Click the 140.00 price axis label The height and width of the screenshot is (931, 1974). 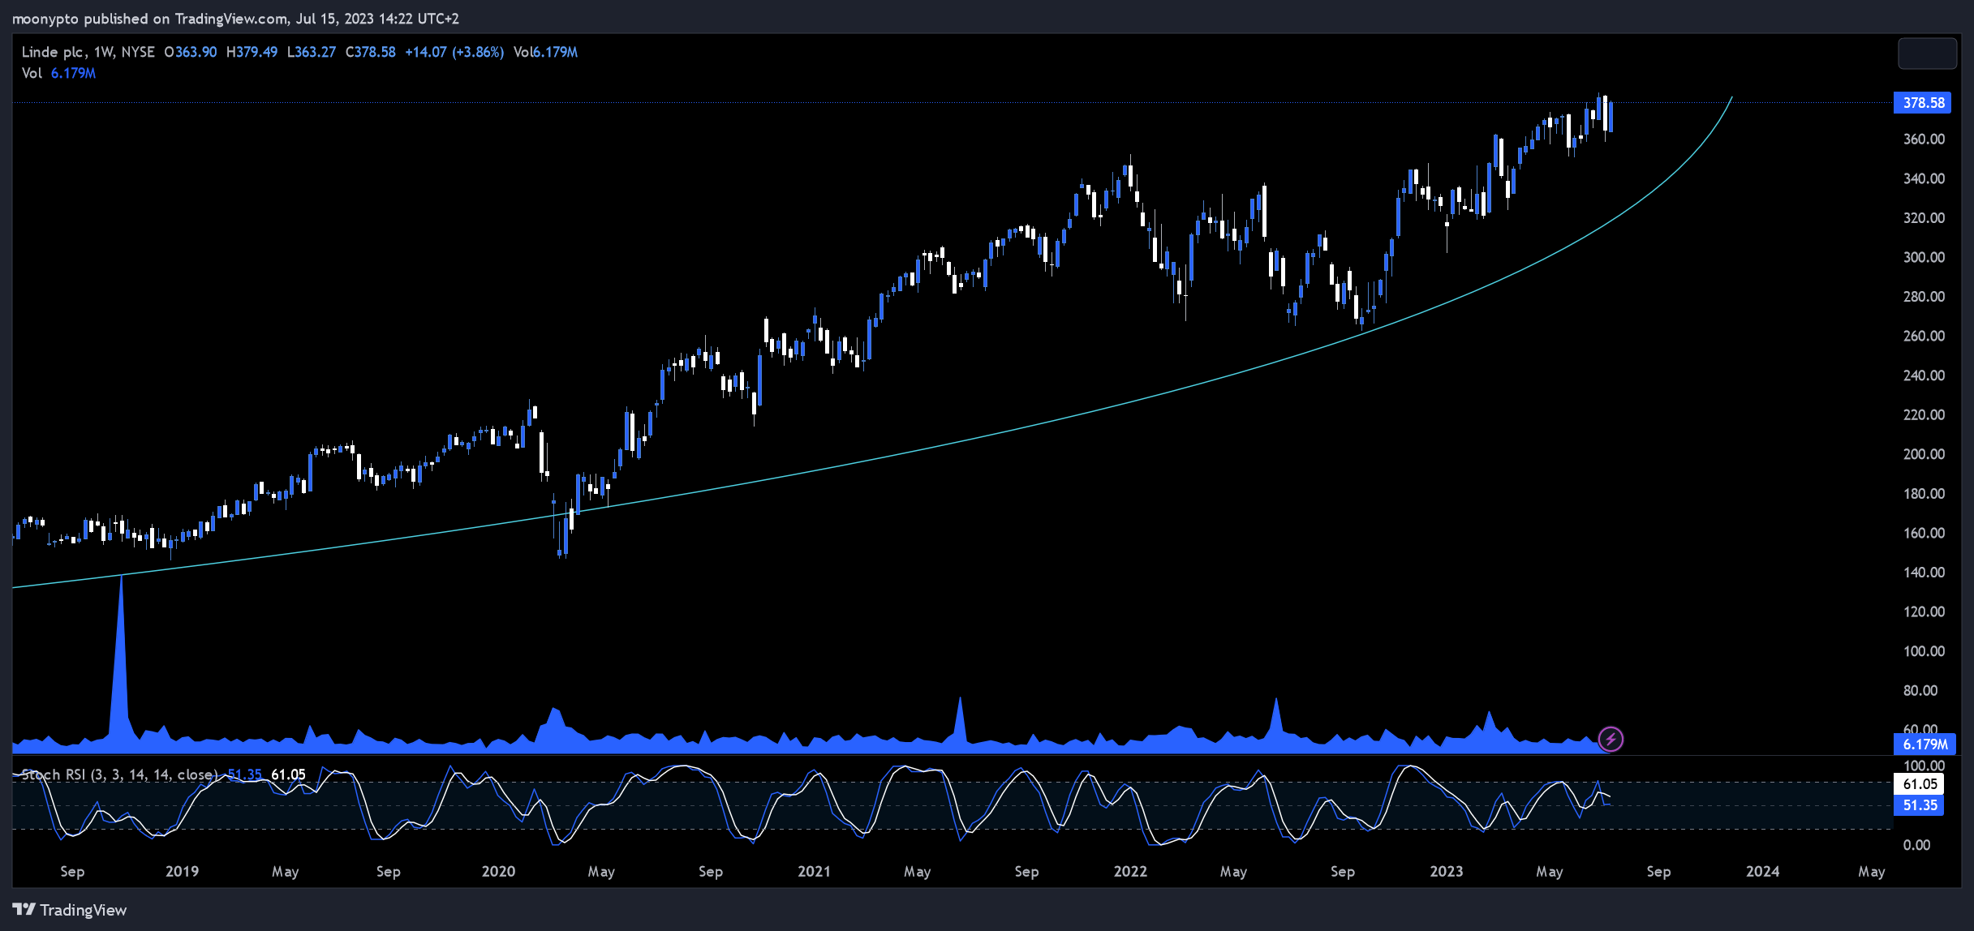[x=1924, y=573]
